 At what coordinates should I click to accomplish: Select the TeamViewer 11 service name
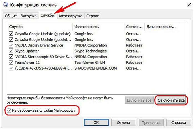(27, 62)
